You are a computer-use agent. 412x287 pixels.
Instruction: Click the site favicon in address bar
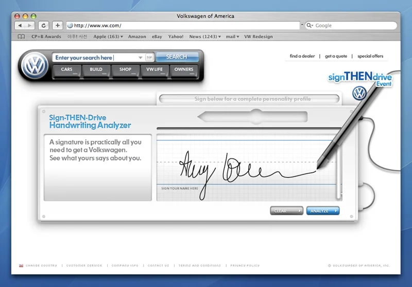click(70, 25)
